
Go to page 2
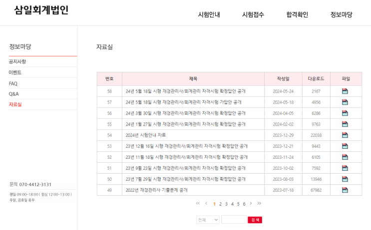click(x=220, y=204)
